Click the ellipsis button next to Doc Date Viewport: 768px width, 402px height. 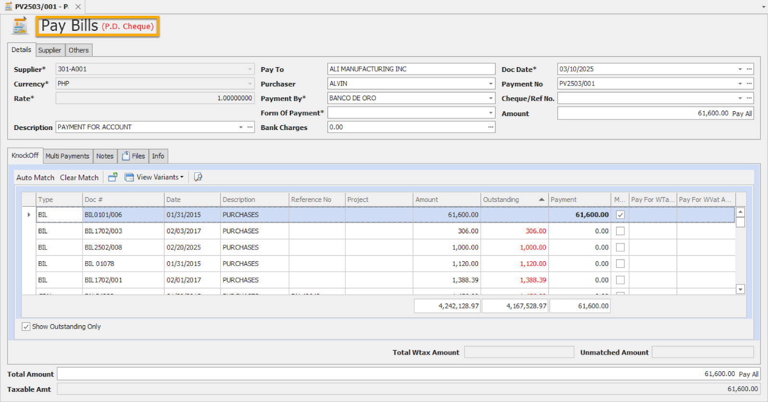(x=749, y=69)
